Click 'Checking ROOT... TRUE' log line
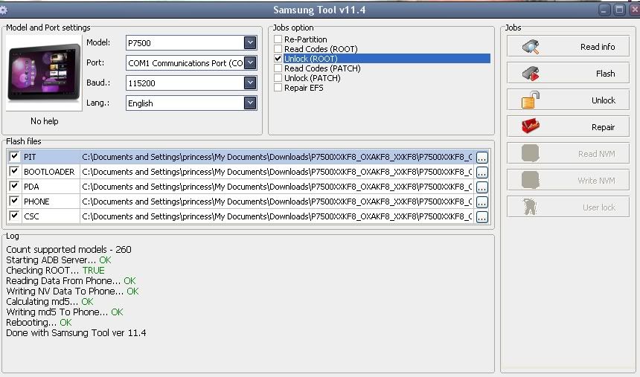 pyautogui.click(x=55, y=270)
